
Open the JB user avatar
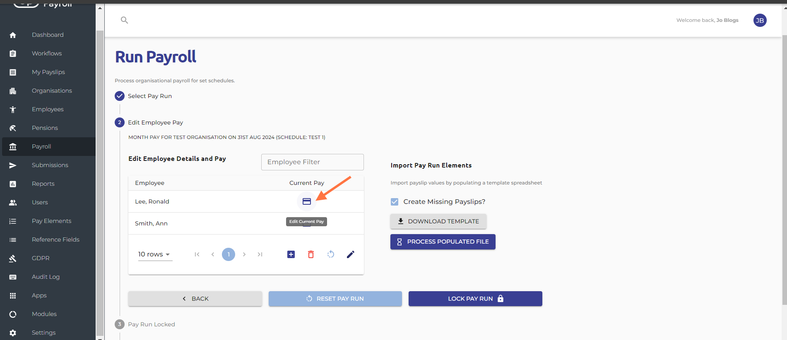tap(760, 20)
